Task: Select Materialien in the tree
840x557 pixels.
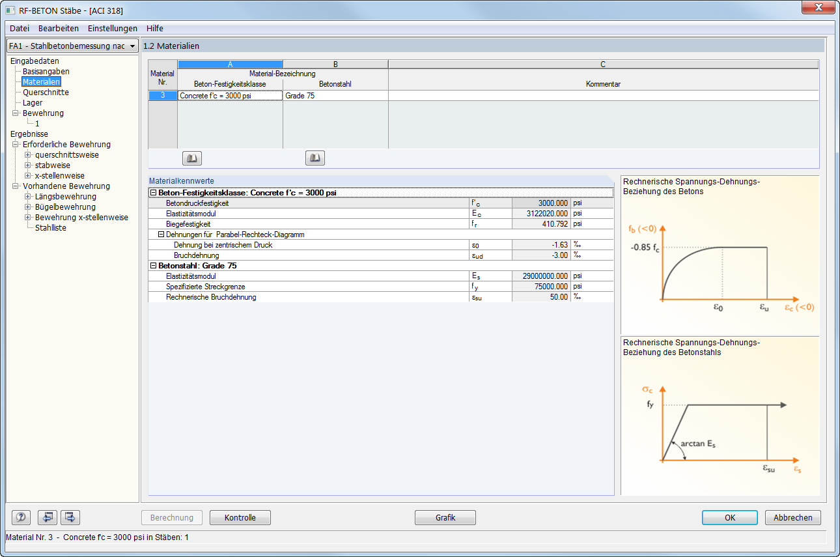Action: tap(41, 82)
